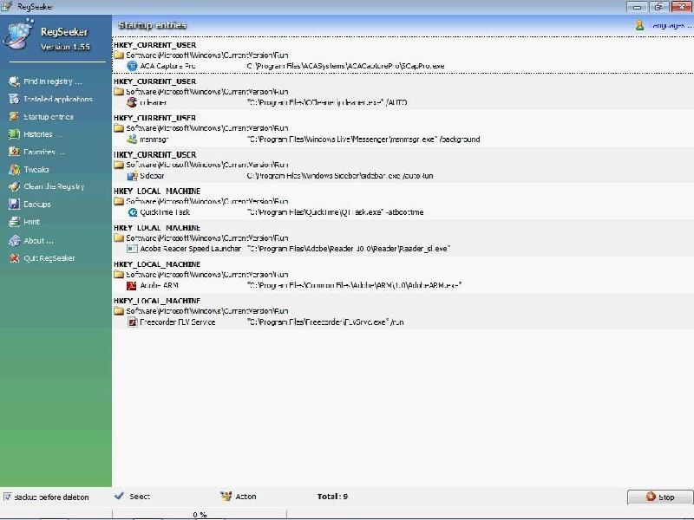
Task: Click the About sidebar icon
Action: click(x=14, y=241)
